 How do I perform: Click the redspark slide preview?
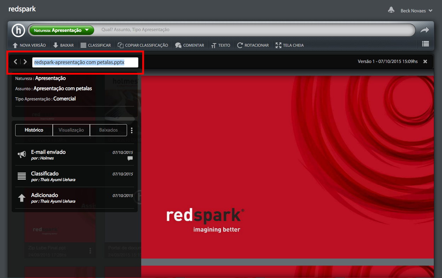coord(287,167)
